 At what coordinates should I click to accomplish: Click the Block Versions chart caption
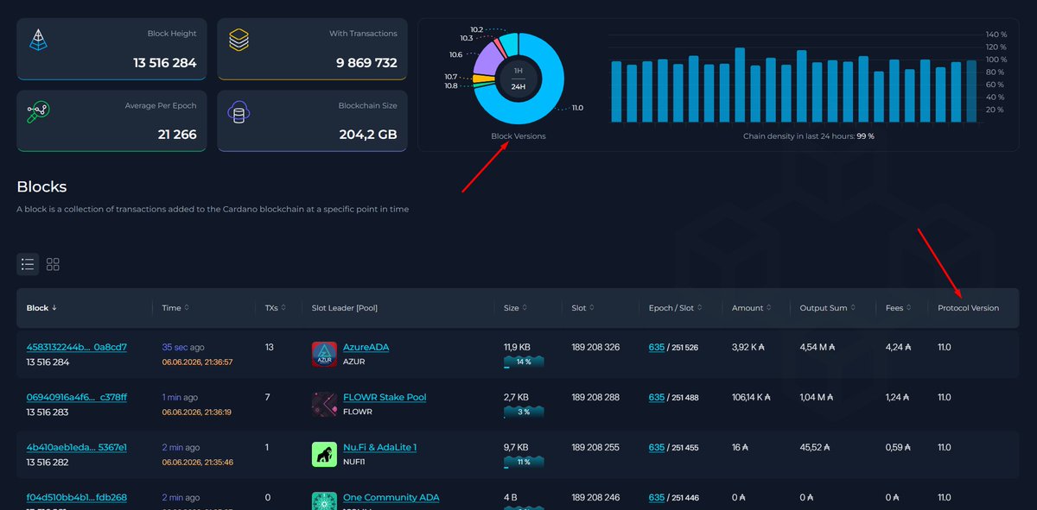[518, 136]
